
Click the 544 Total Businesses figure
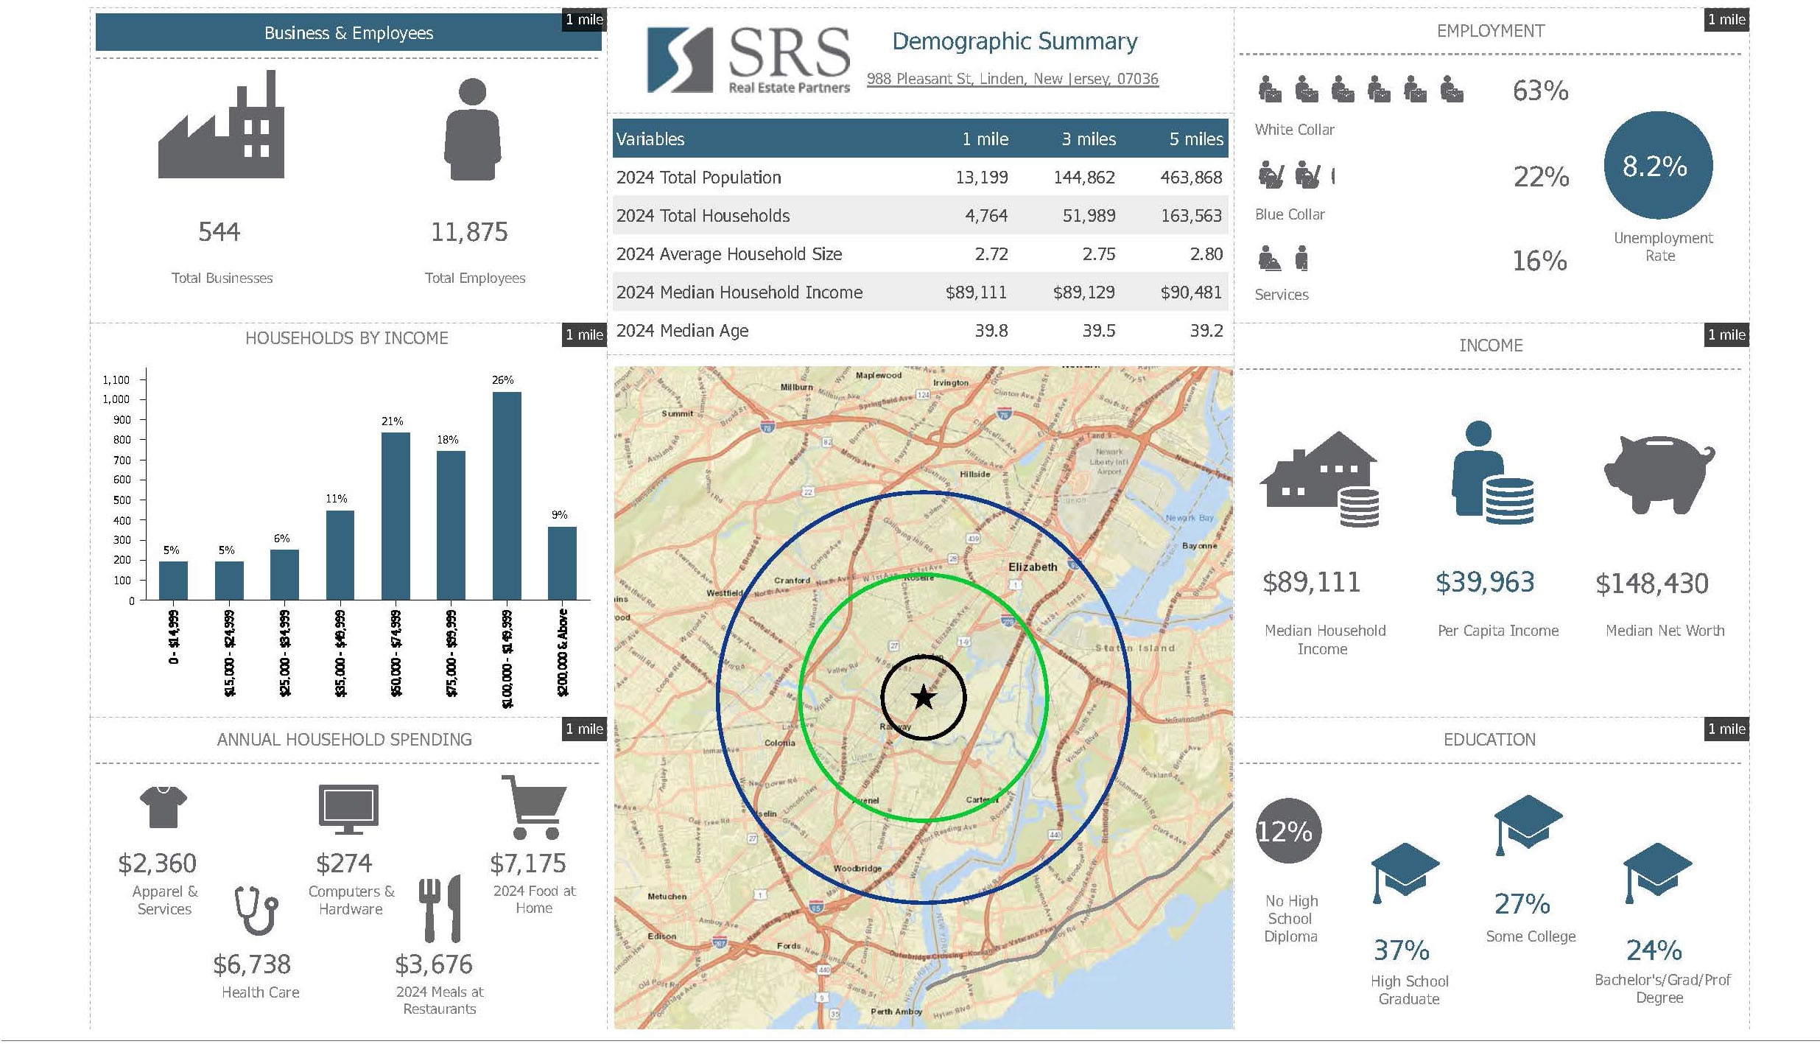pyautogui.click(x=219, y=232)
